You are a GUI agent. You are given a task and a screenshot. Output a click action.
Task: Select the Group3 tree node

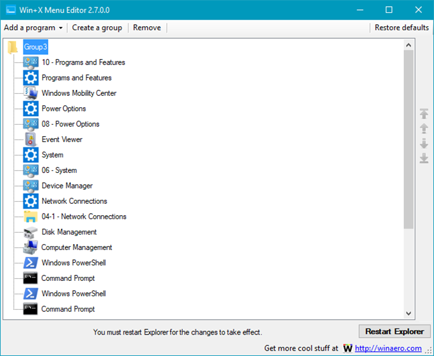pos(35,47)
